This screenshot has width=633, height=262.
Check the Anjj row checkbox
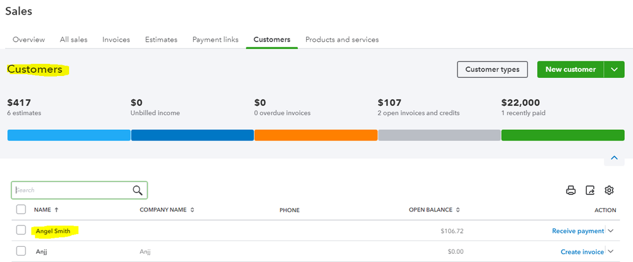click(x=21, y=251)
